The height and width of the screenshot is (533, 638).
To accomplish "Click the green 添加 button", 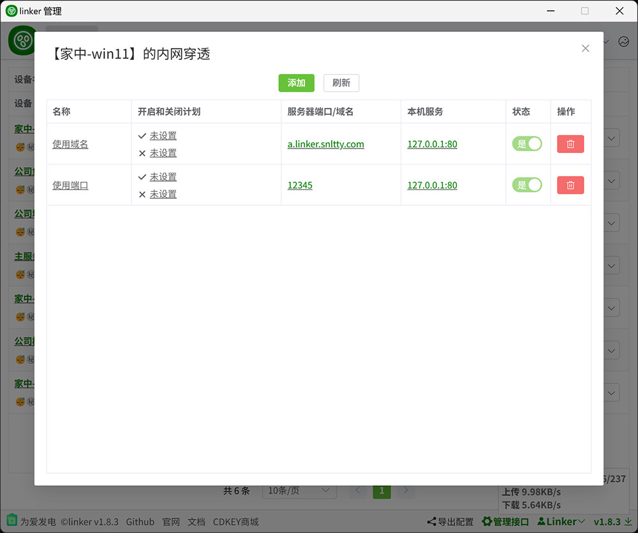I will 296,83.
